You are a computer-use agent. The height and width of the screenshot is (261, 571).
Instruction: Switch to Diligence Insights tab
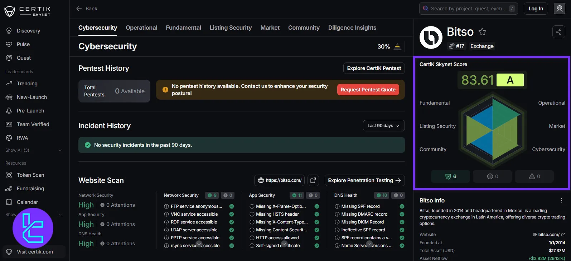[x=352, y=27]
